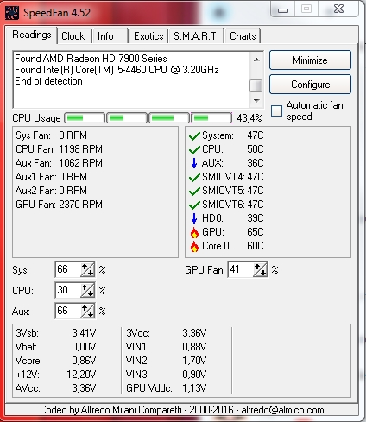The height and width of the screenshot is (422, 366).
Task: Click the Minimize button in SpeedFan panel
Action: coord(310,60)
